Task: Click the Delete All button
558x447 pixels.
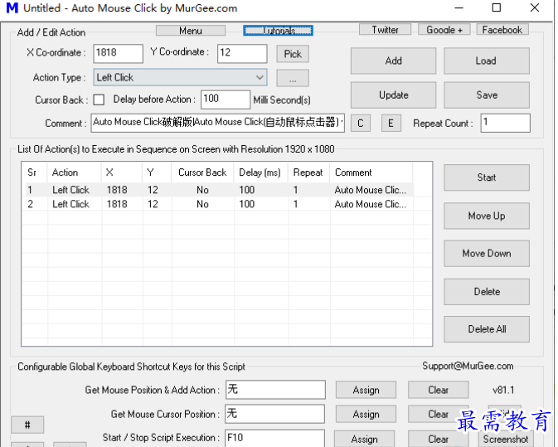Action: click(486, 329)
